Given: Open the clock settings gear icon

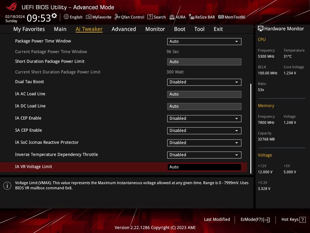Looking at the screenshot, I should tap(54, 16).
